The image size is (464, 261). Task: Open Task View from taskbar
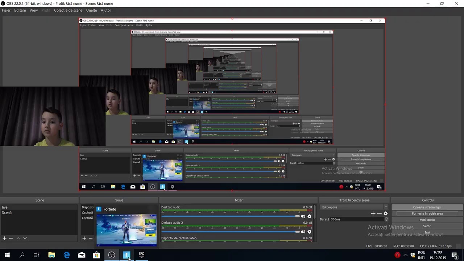[36, 255]
